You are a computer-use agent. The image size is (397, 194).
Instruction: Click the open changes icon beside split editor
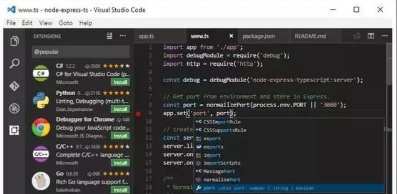(x=357, y=36)
